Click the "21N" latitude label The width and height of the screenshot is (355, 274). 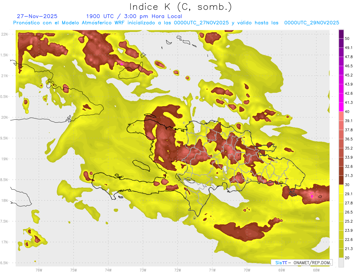[x=4, y=76]
